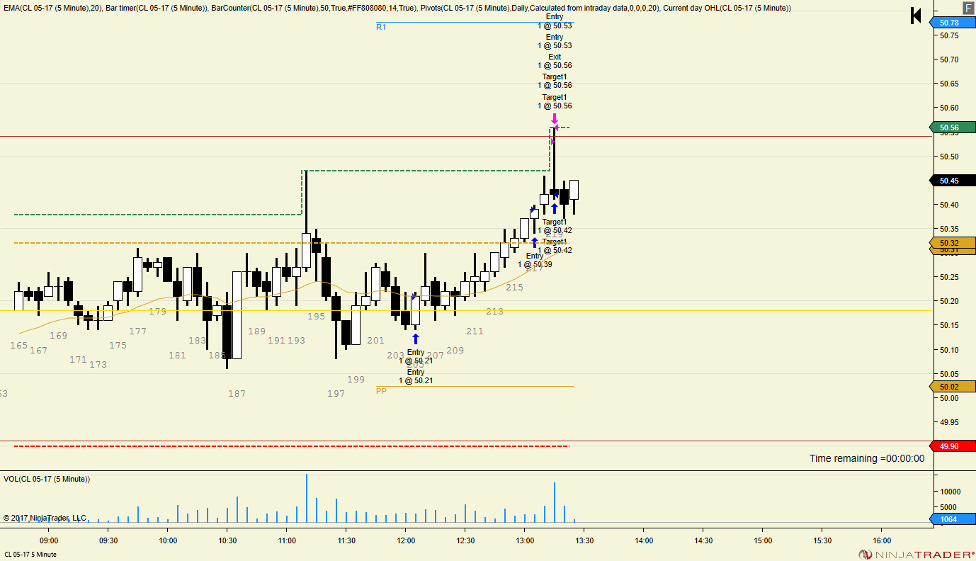Click bar counter number 215

click(x=514, y=288)
